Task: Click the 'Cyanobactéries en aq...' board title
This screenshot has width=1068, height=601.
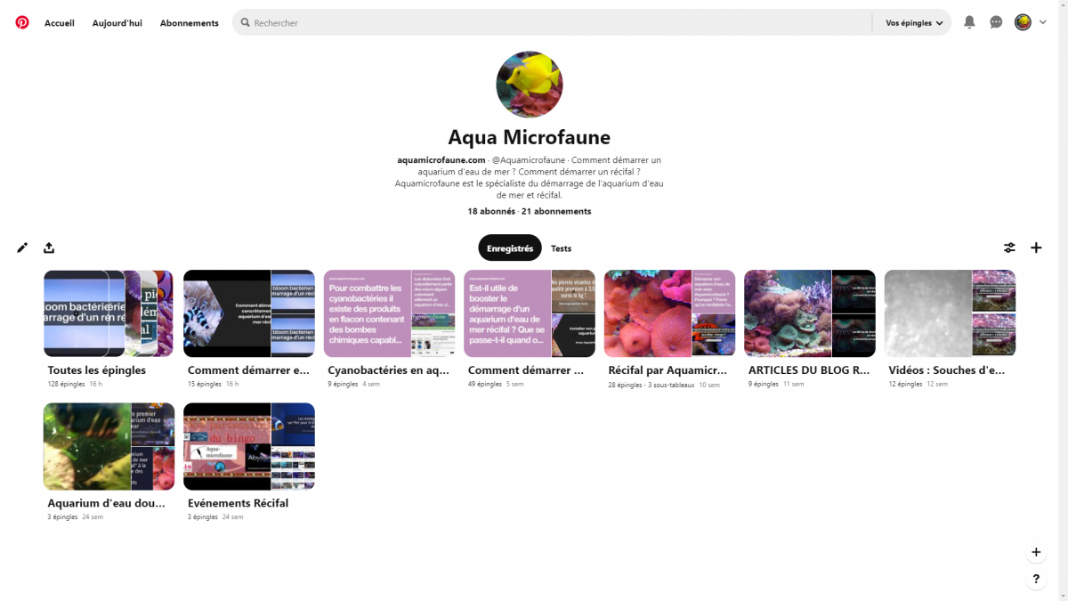Action: pyautogui.click(x=389, y=370)
